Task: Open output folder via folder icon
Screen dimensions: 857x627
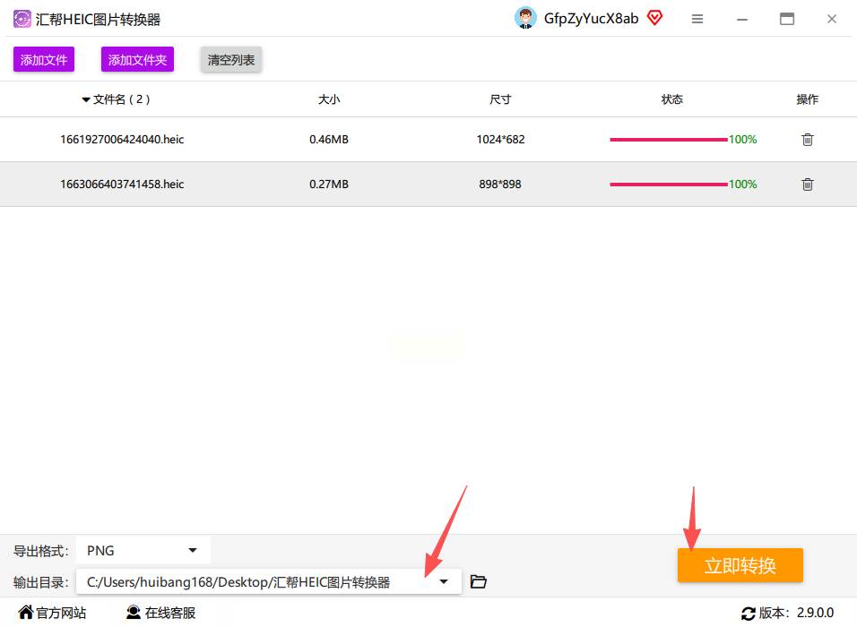Action: (x=478, y=581)
